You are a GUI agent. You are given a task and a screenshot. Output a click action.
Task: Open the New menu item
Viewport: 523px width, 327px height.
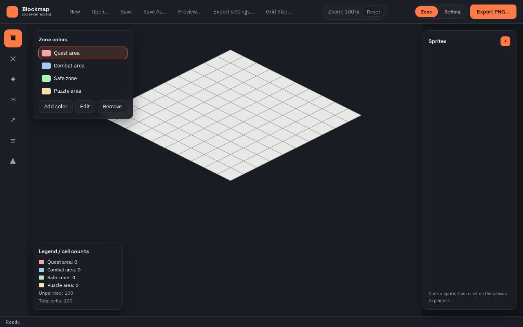pyautogui.click(x=75, y=12)
